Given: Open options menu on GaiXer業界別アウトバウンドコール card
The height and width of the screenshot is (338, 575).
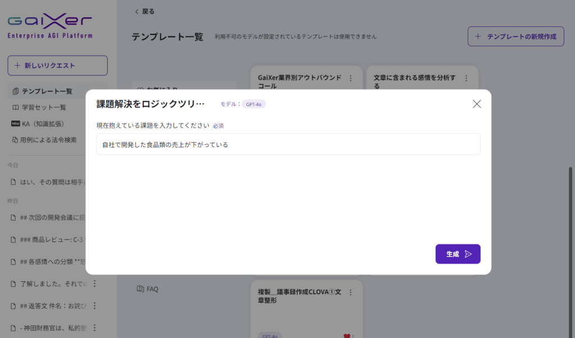Looking at the screenshot, I should coord(351,78).
